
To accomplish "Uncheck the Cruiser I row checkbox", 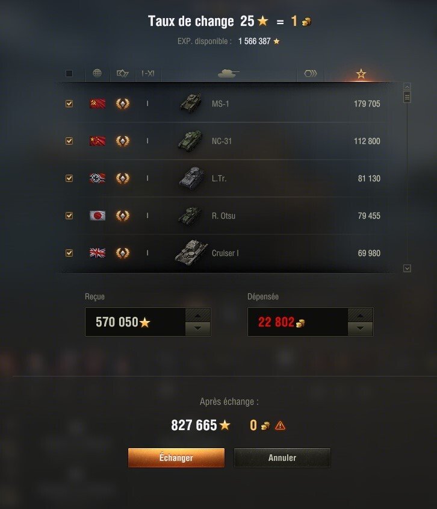I will point(69,253).
